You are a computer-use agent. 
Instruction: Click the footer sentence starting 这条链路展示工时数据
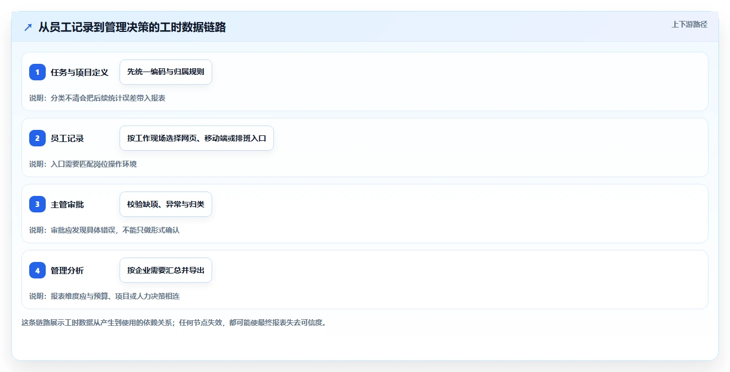(174, 322)
